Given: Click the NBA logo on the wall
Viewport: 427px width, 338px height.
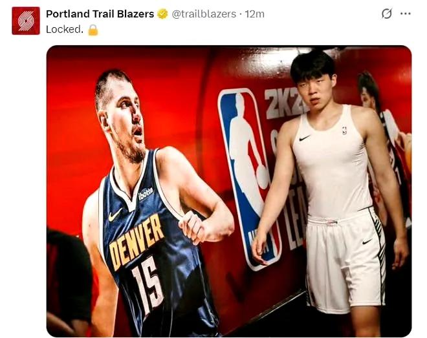Looking at the screenshot, I should pyautogui.click(x=248, y=178).
